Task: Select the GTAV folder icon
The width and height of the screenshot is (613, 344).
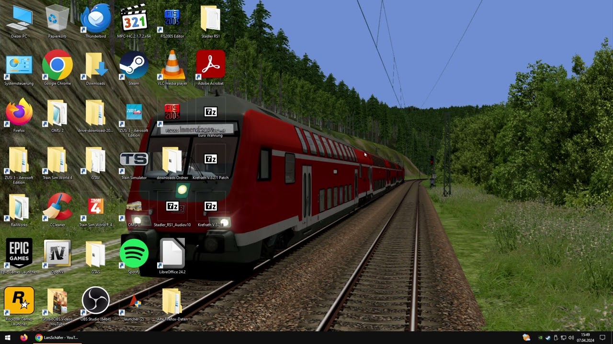Action: [x=96, y=163]
